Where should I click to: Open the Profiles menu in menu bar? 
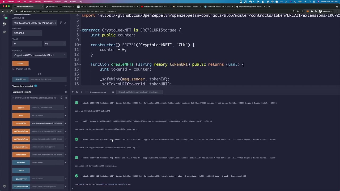(58, 2)
